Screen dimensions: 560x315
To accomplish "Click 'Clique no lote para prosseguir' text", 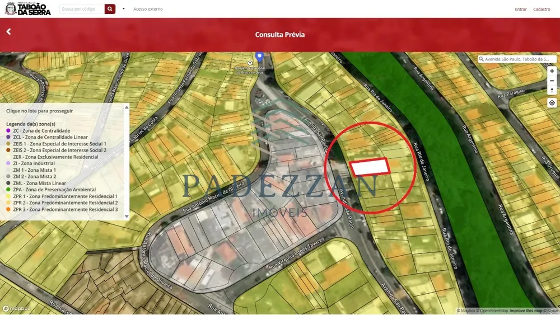I will point(39,111).
